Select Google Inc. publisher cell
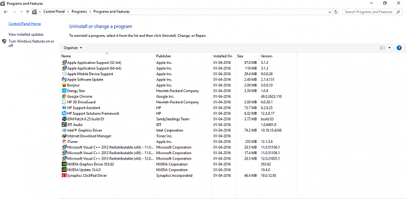 pyautogui.click(x=165, y=96)
